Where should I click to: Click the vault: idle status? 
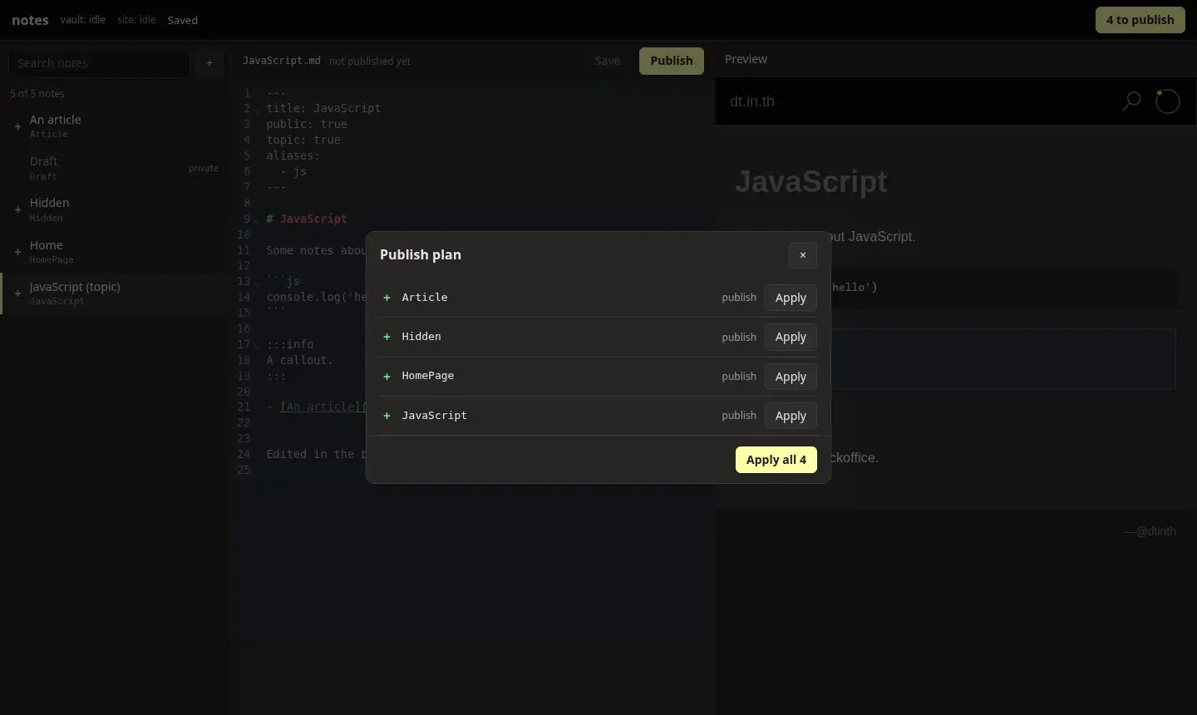(83, 19)
